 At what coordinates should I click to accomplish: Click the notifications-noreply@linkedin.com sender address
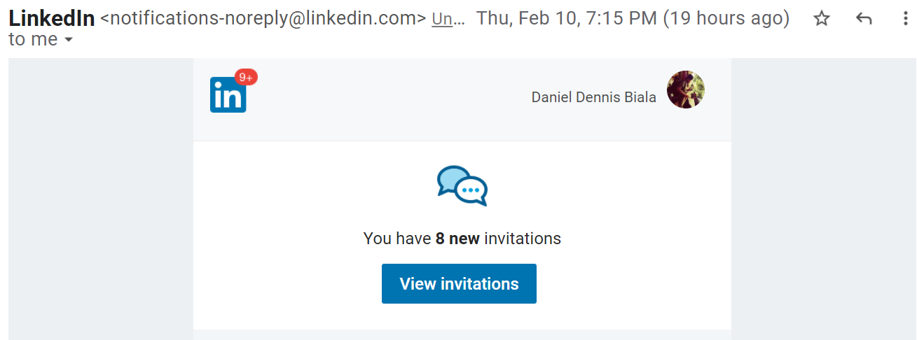click(x=263, y=19)
